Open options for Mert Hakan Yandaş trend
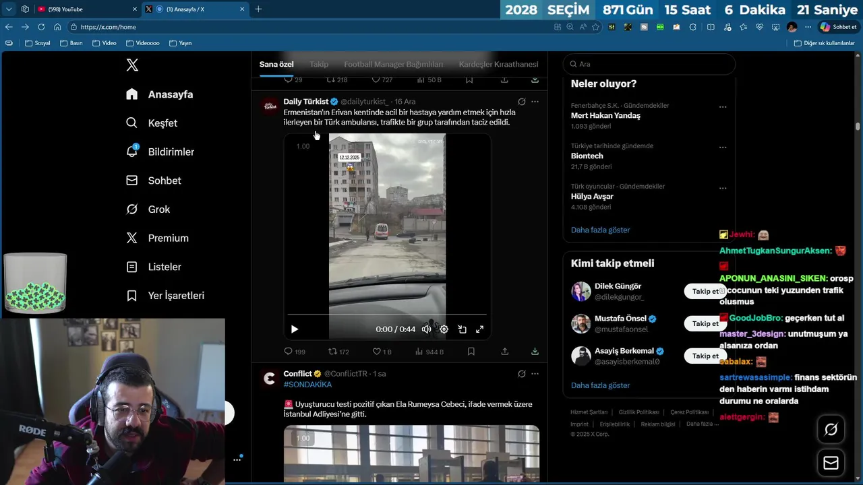Viewport: 863px width, 485px height. click(x=723, y=107)
